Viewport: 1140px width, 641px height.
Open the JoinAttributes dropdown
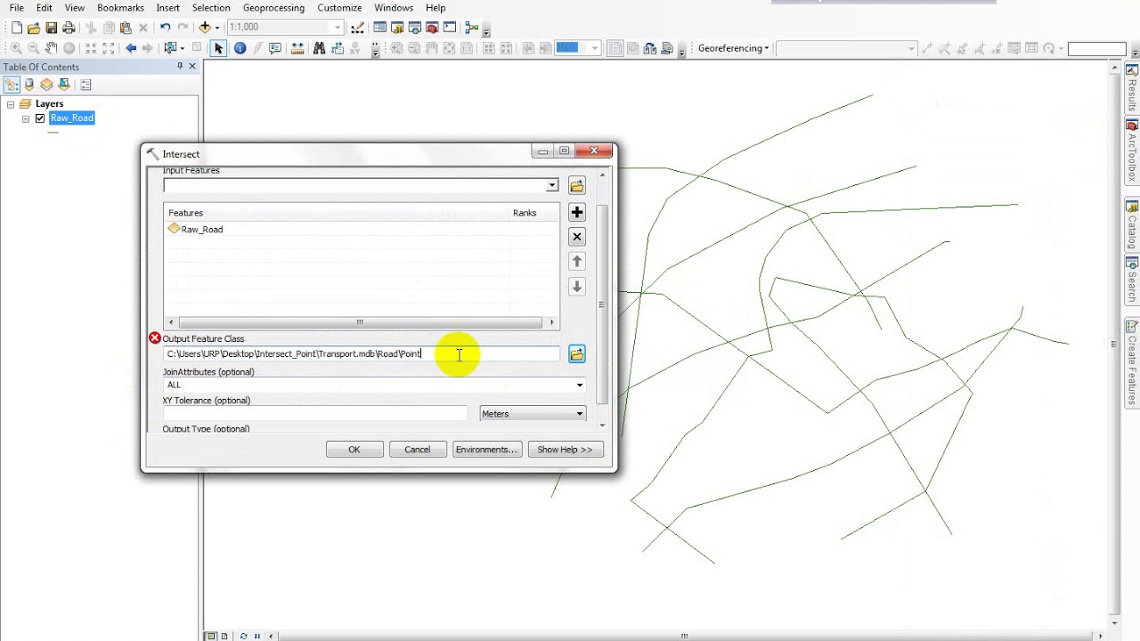pos(580,385)
